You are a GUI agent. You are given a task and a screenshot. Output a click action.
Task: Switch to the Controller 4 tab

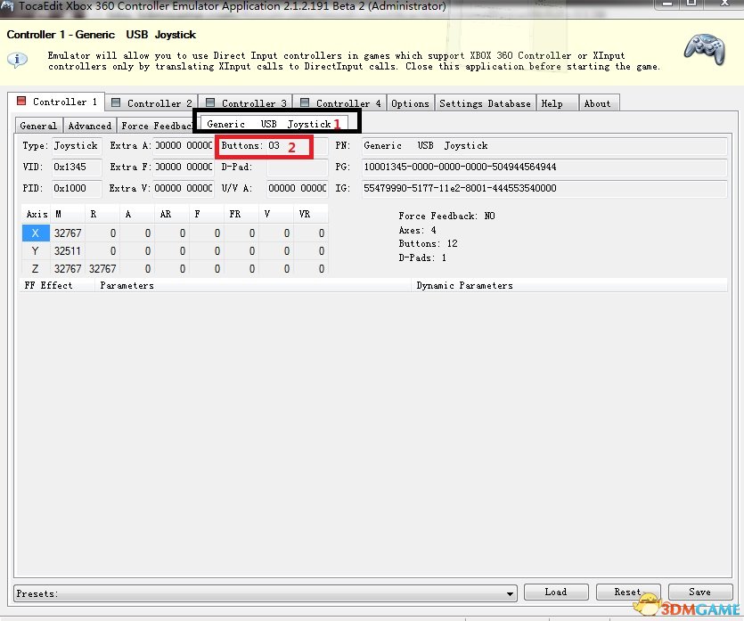pos(340,103)
